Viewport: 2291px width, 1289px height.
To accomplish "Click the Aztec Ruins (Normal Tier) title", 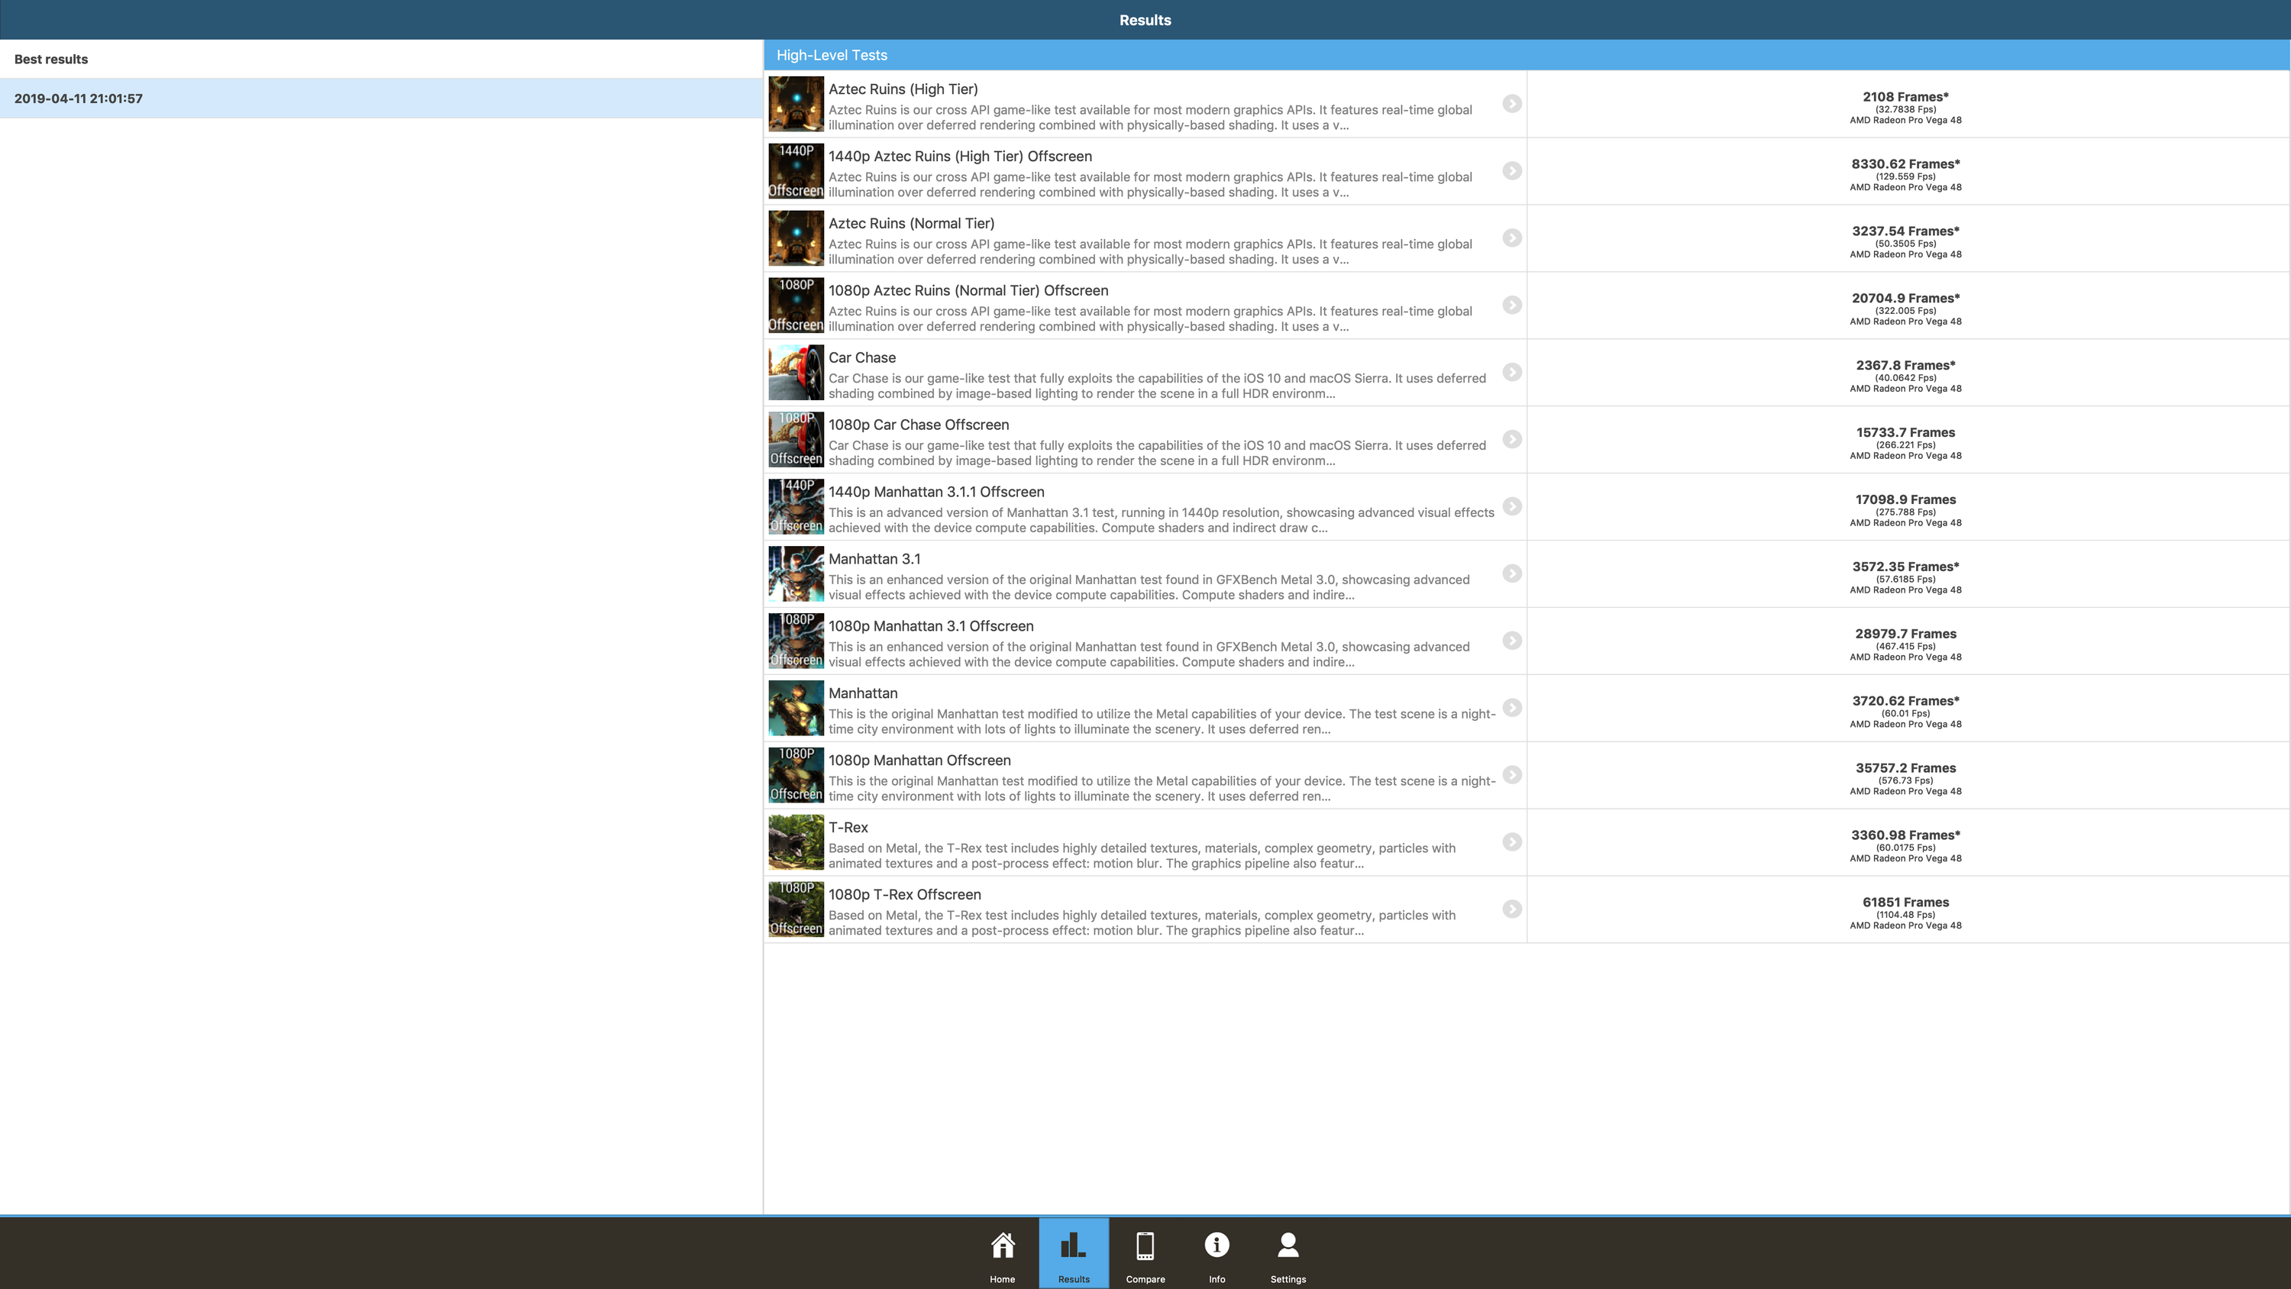I will [912, 223].
